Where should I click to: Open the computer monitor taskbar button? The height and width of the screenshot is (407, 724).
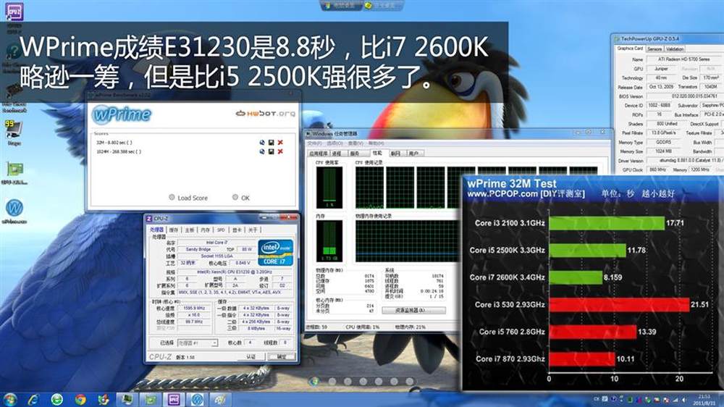[x=127, y=399]
